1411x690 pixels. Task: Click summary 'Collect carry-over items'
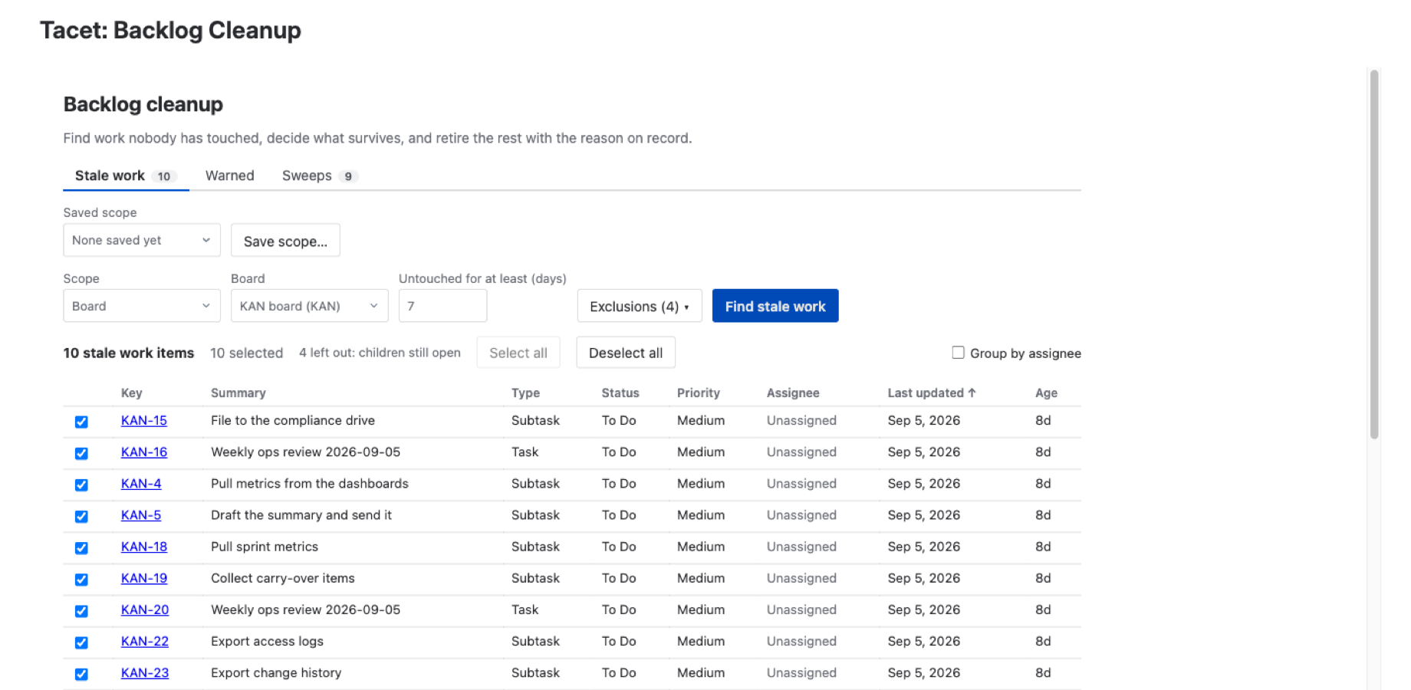283,578
